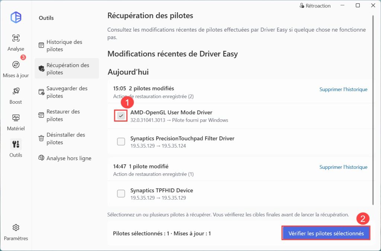Click AMD-OpenGL User Mode Driver name
This screenshot has height=251, width=381.
coord(171,112)
